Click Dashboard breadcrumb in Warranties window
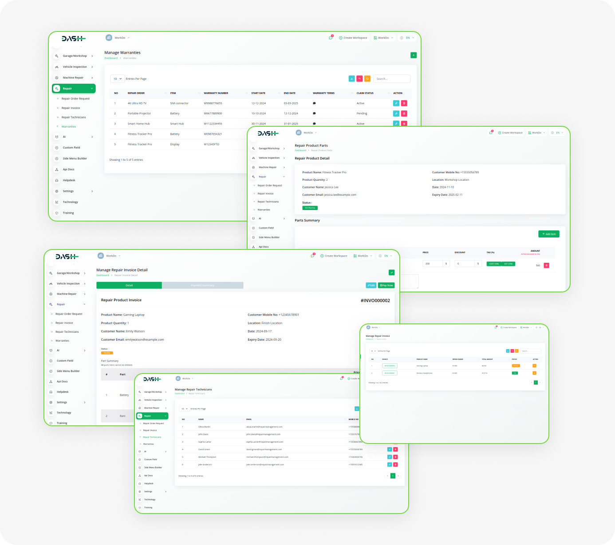This screenshot has width=615, height=545. [x=111, y=58]
